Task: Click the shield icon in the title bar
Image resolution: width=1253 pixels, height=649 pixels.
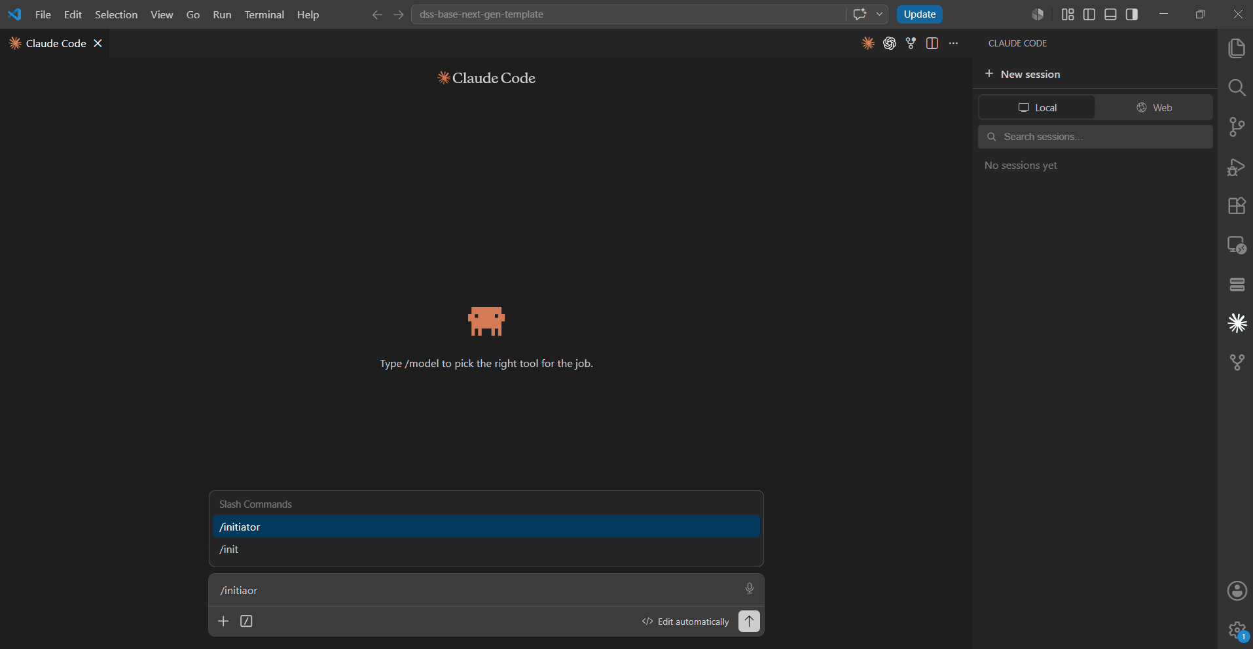Action: [x=1038, y=14]
